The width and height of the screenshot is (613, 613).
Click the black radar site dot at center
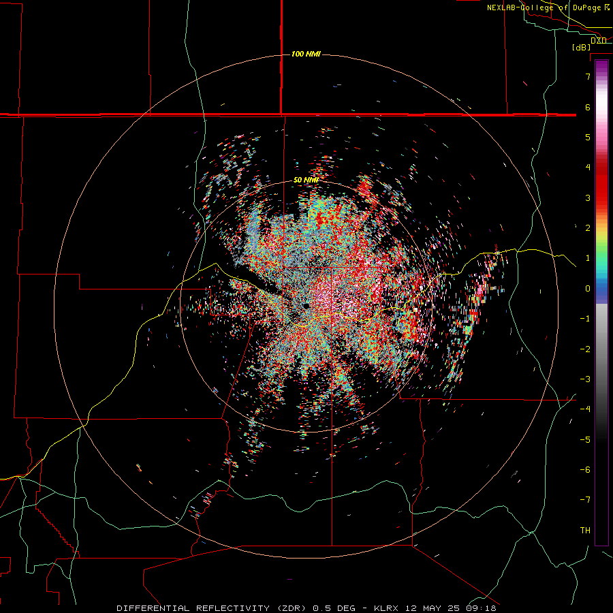click(x=306, y=306)
